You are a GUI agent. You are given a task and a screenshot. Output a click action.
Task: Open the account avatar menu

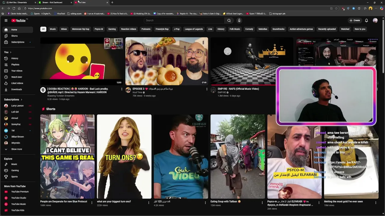(375, 20)
